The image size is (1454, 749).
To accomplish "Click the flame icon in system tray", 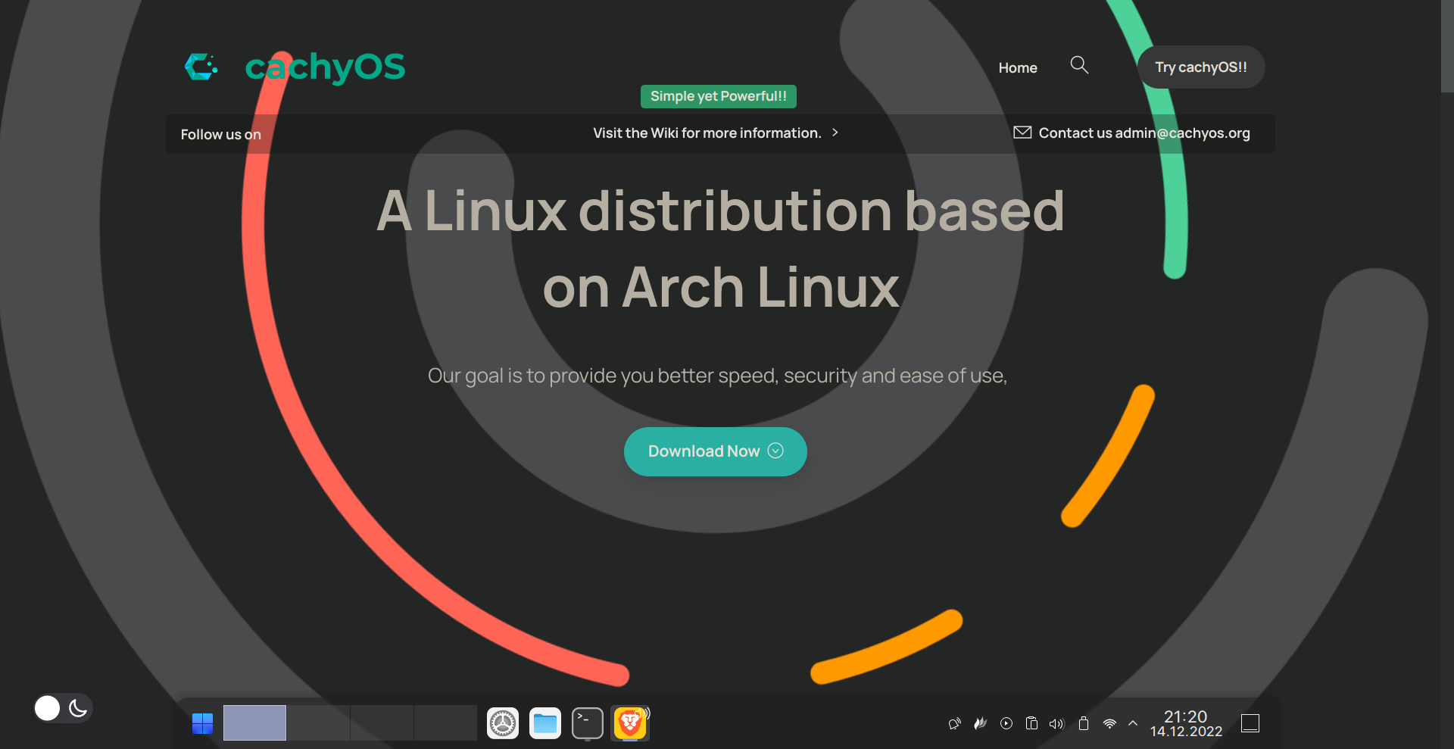I will (x=981, y=723).
